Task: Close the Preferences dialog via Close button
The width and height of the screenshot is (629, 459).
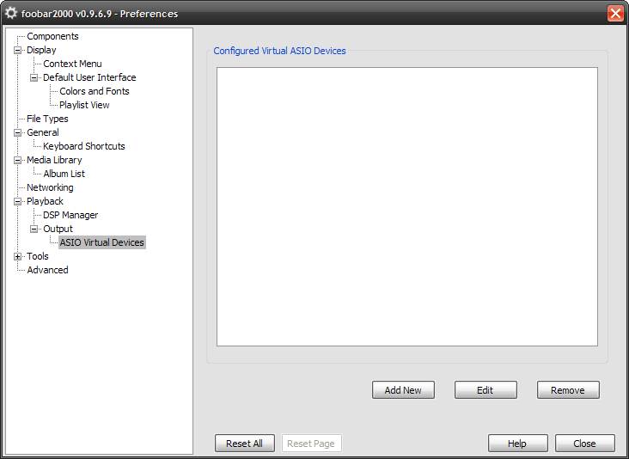Action: (585, 444)
